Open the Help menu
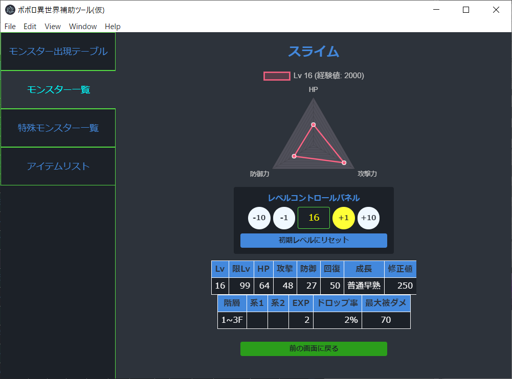Screen dimensions: 512x379 pyautogui.click(x=113, y=27)
